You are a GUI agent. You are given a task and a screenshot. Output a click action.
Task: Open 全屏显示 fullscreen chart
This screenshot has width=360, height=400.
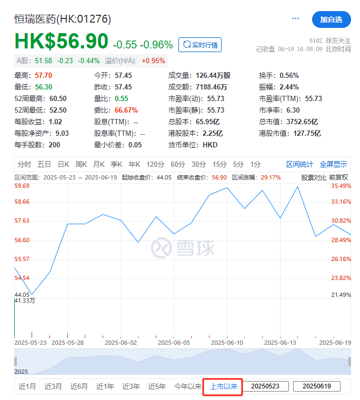tap(334, 164)
